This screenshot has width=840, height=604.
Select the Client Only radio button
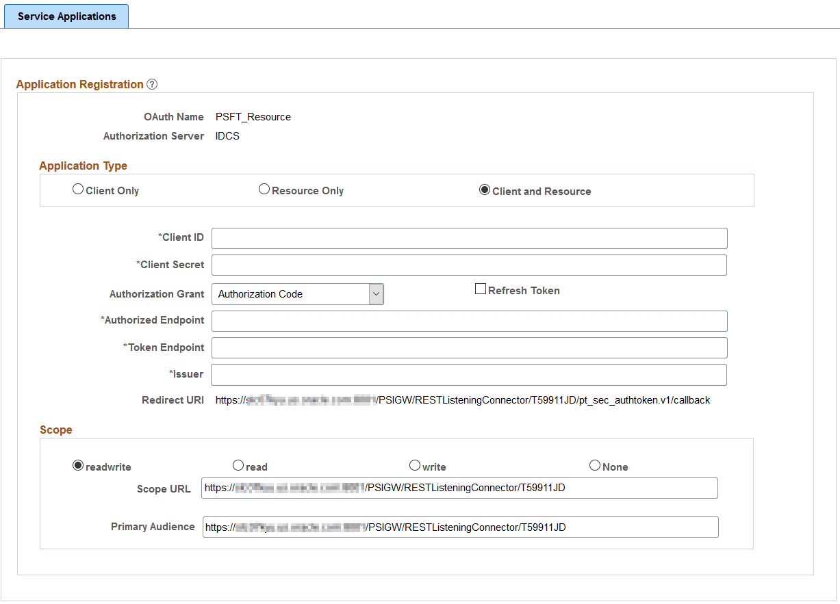click(x=77, y=189)
